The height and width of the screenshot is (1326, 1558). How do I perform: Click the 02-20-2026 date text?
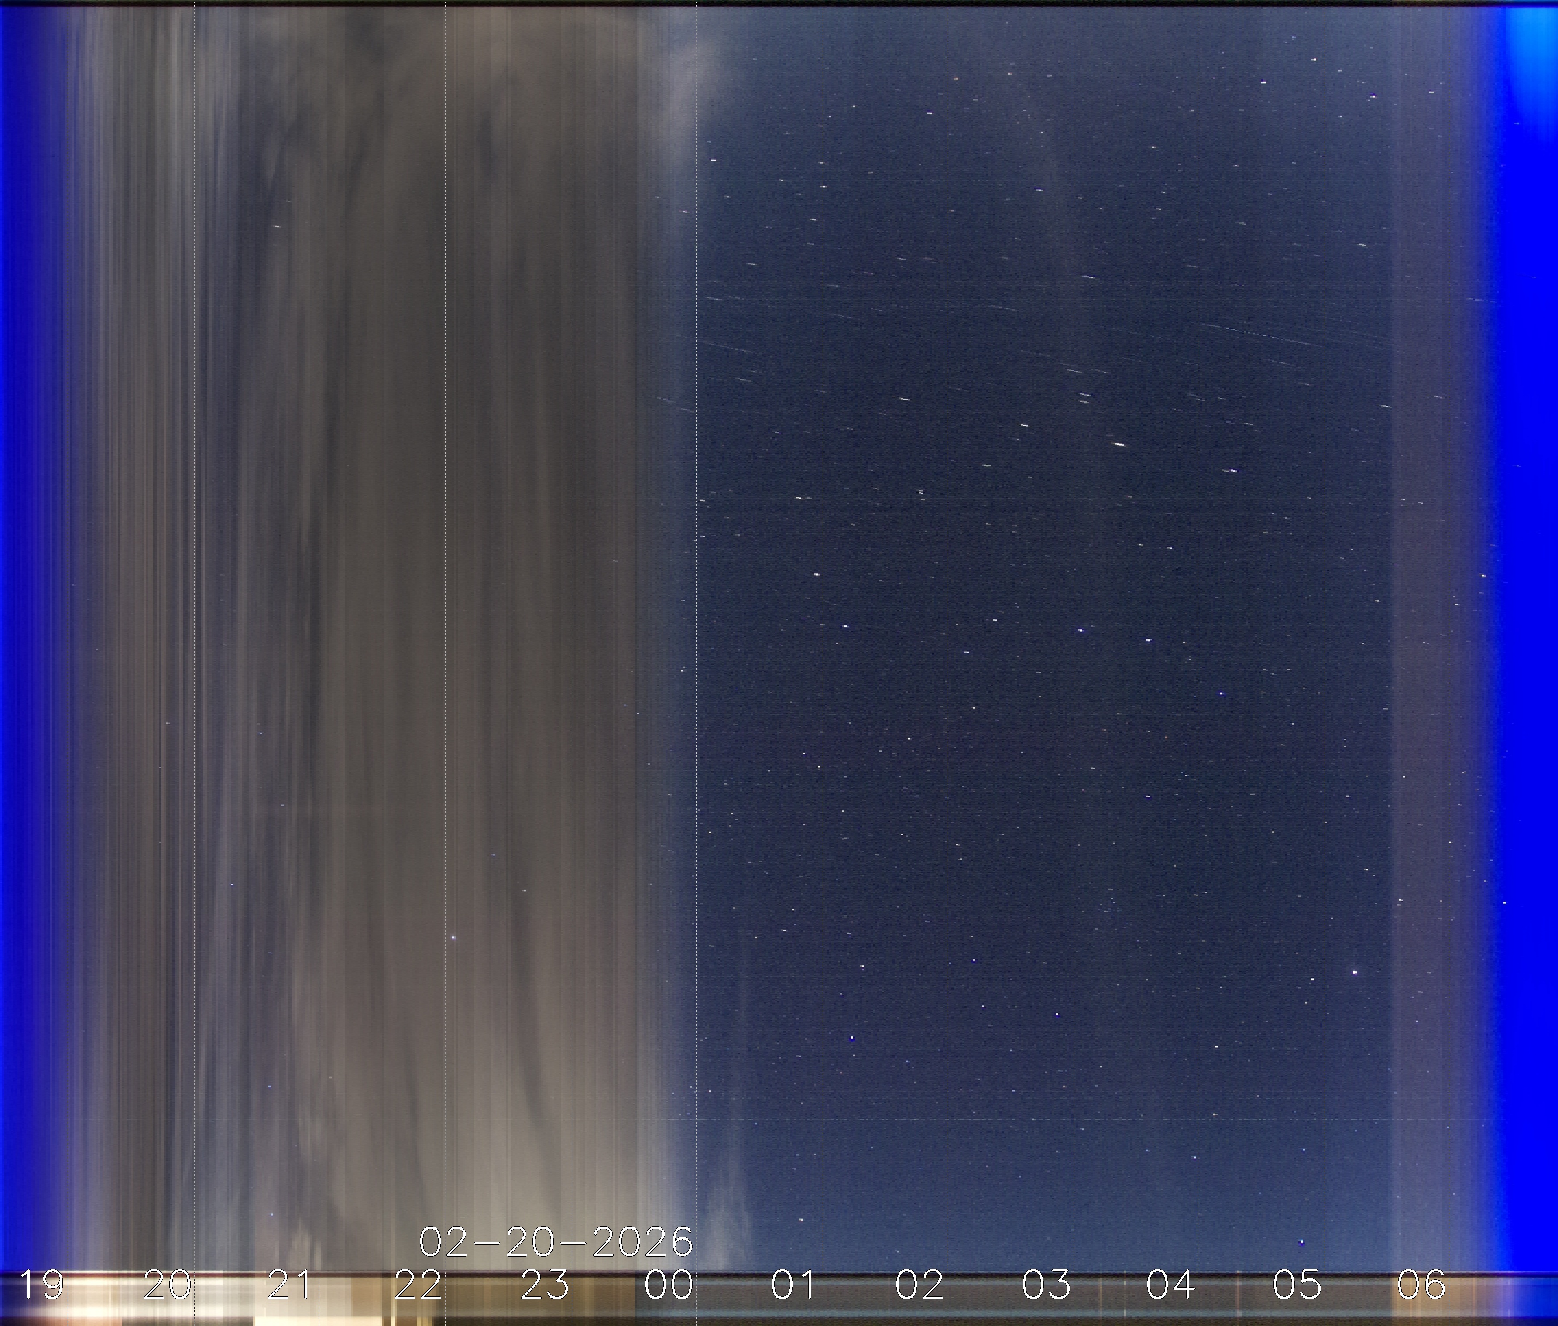click(556, 1242)
